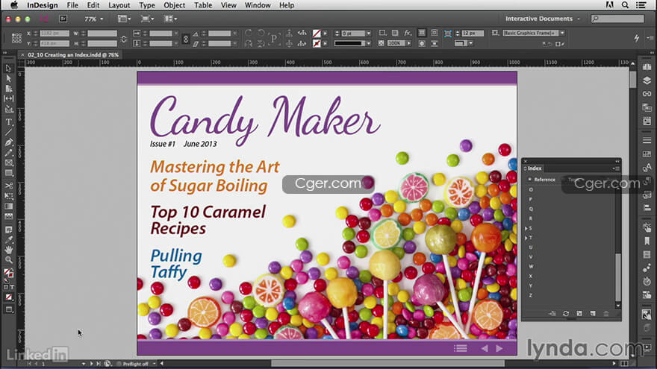Image resolution: width=657 pixels, height=369 pixels.
Task: Click the previous page arrow on magazine footer
Action: (485, 349)
